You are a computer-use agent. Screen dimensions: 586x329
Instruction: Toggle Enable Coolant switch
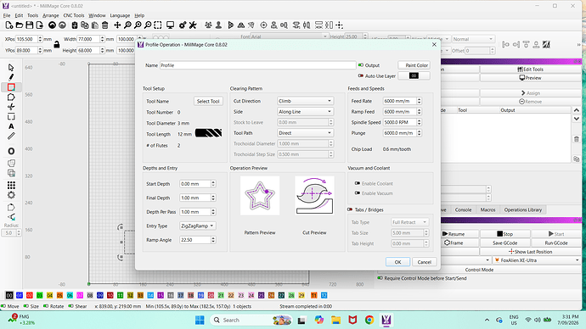pos(358,183)
